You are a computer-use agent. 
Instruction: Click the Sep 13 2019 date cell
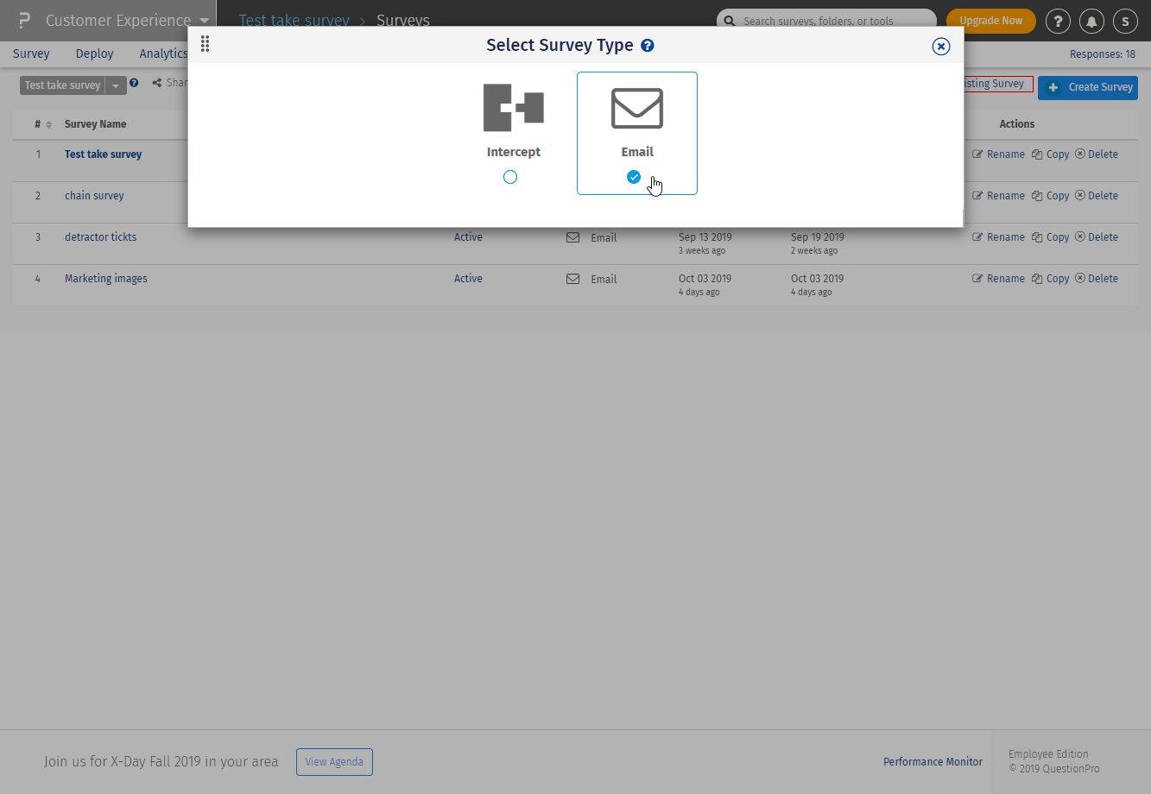click(705, 237)
